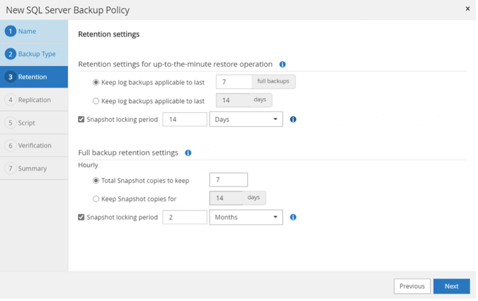Open the Days unit dropdown
The width and height of the screenshot is (478, 301).
(x=246, y=119)
